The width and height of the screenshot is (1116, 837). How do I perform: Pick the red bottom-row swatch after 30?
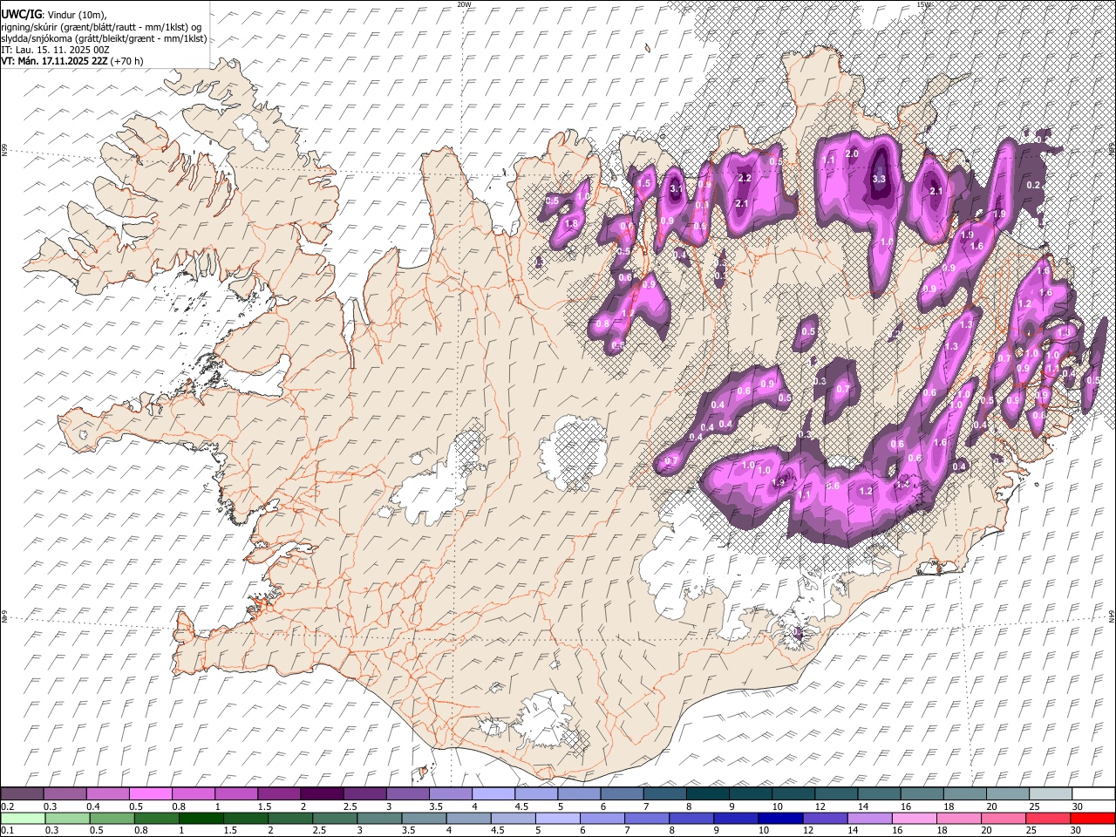1092,819
